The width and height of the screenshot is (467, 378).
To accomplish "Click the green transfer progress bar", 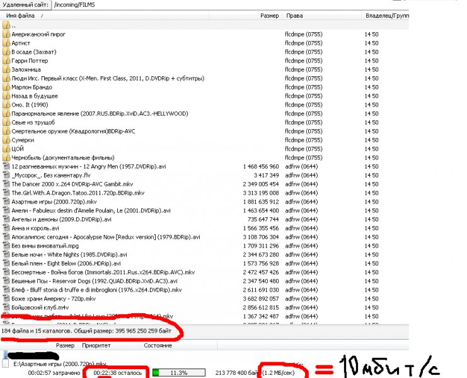I will point(179,372).
